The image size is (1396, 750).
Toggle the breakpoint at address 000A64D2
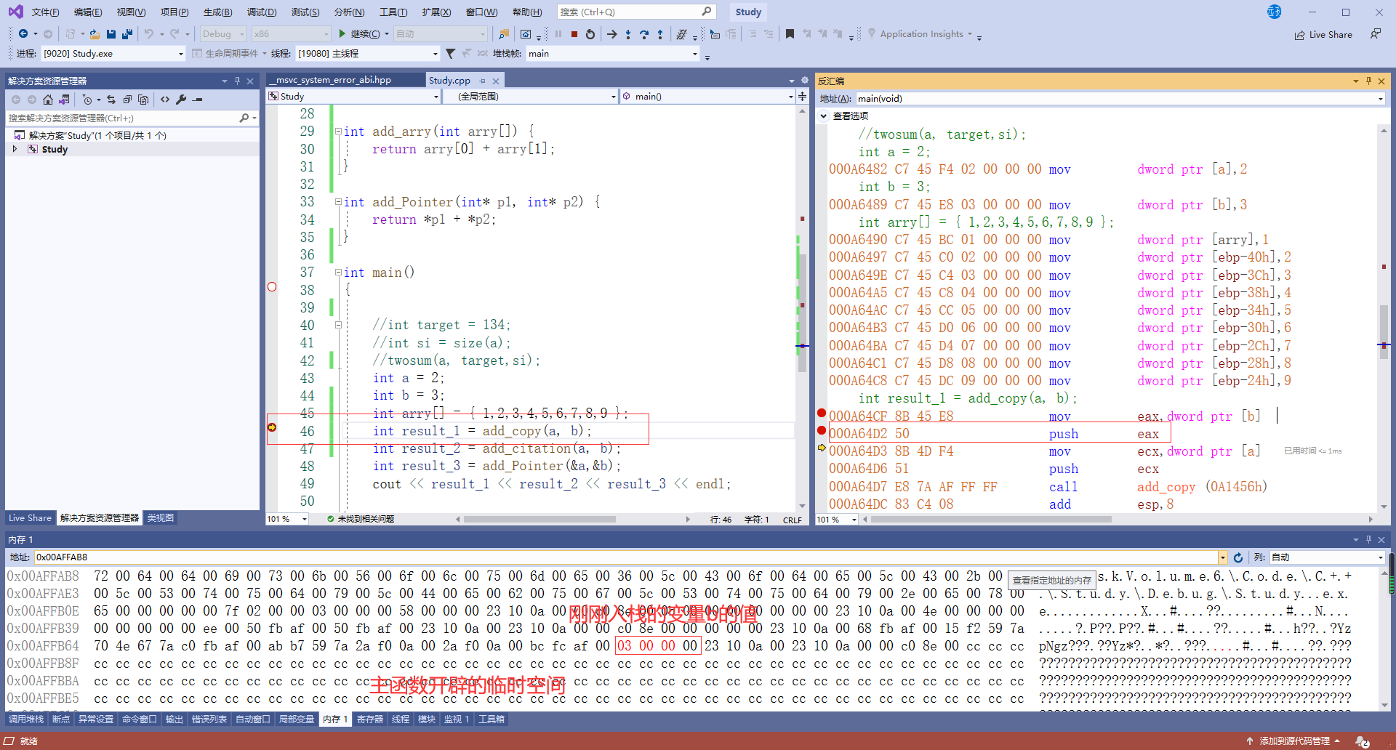(822, 431)
